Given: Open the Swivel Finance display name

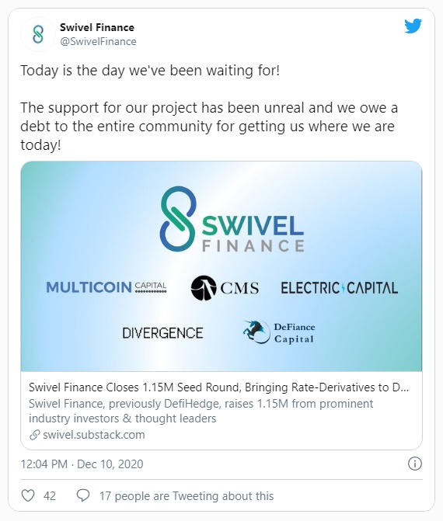Looking at the screenshot, I should 97,27.
